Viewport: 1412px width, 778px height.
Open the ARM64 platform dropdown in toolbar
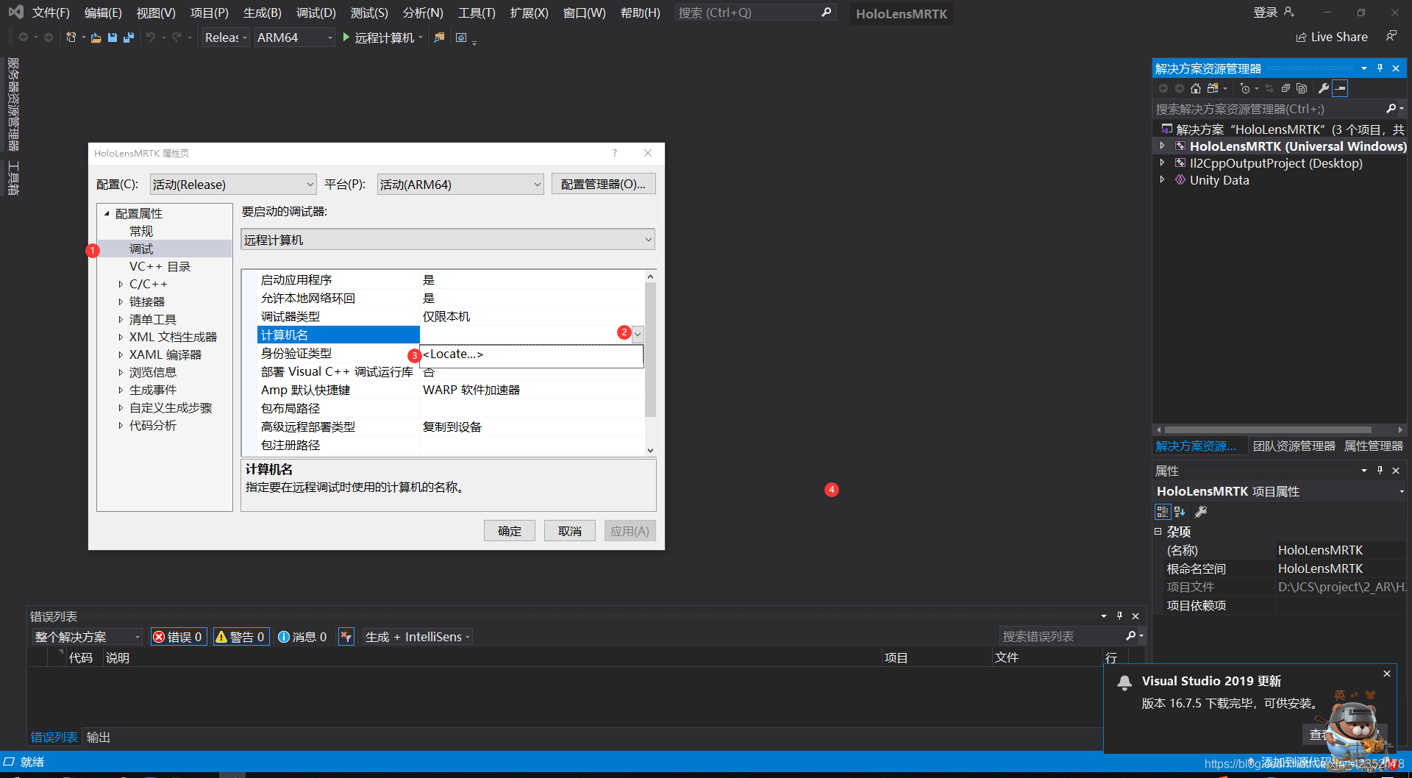pyautogui.click(x=294, y=38)
